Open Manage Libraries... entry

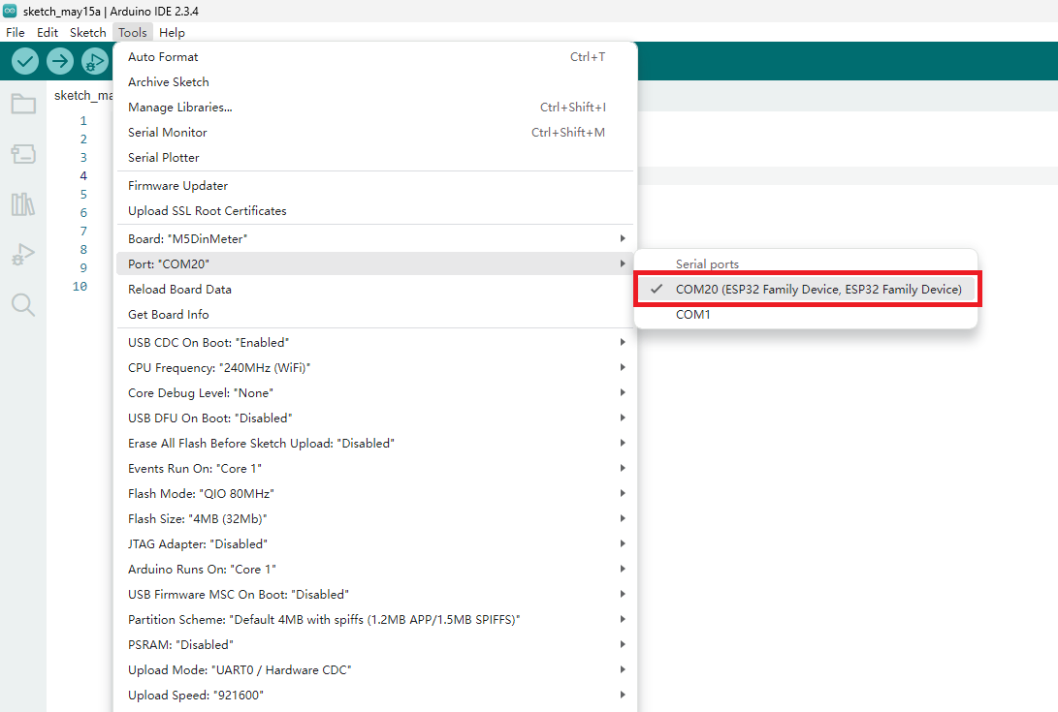click(375, 108)
